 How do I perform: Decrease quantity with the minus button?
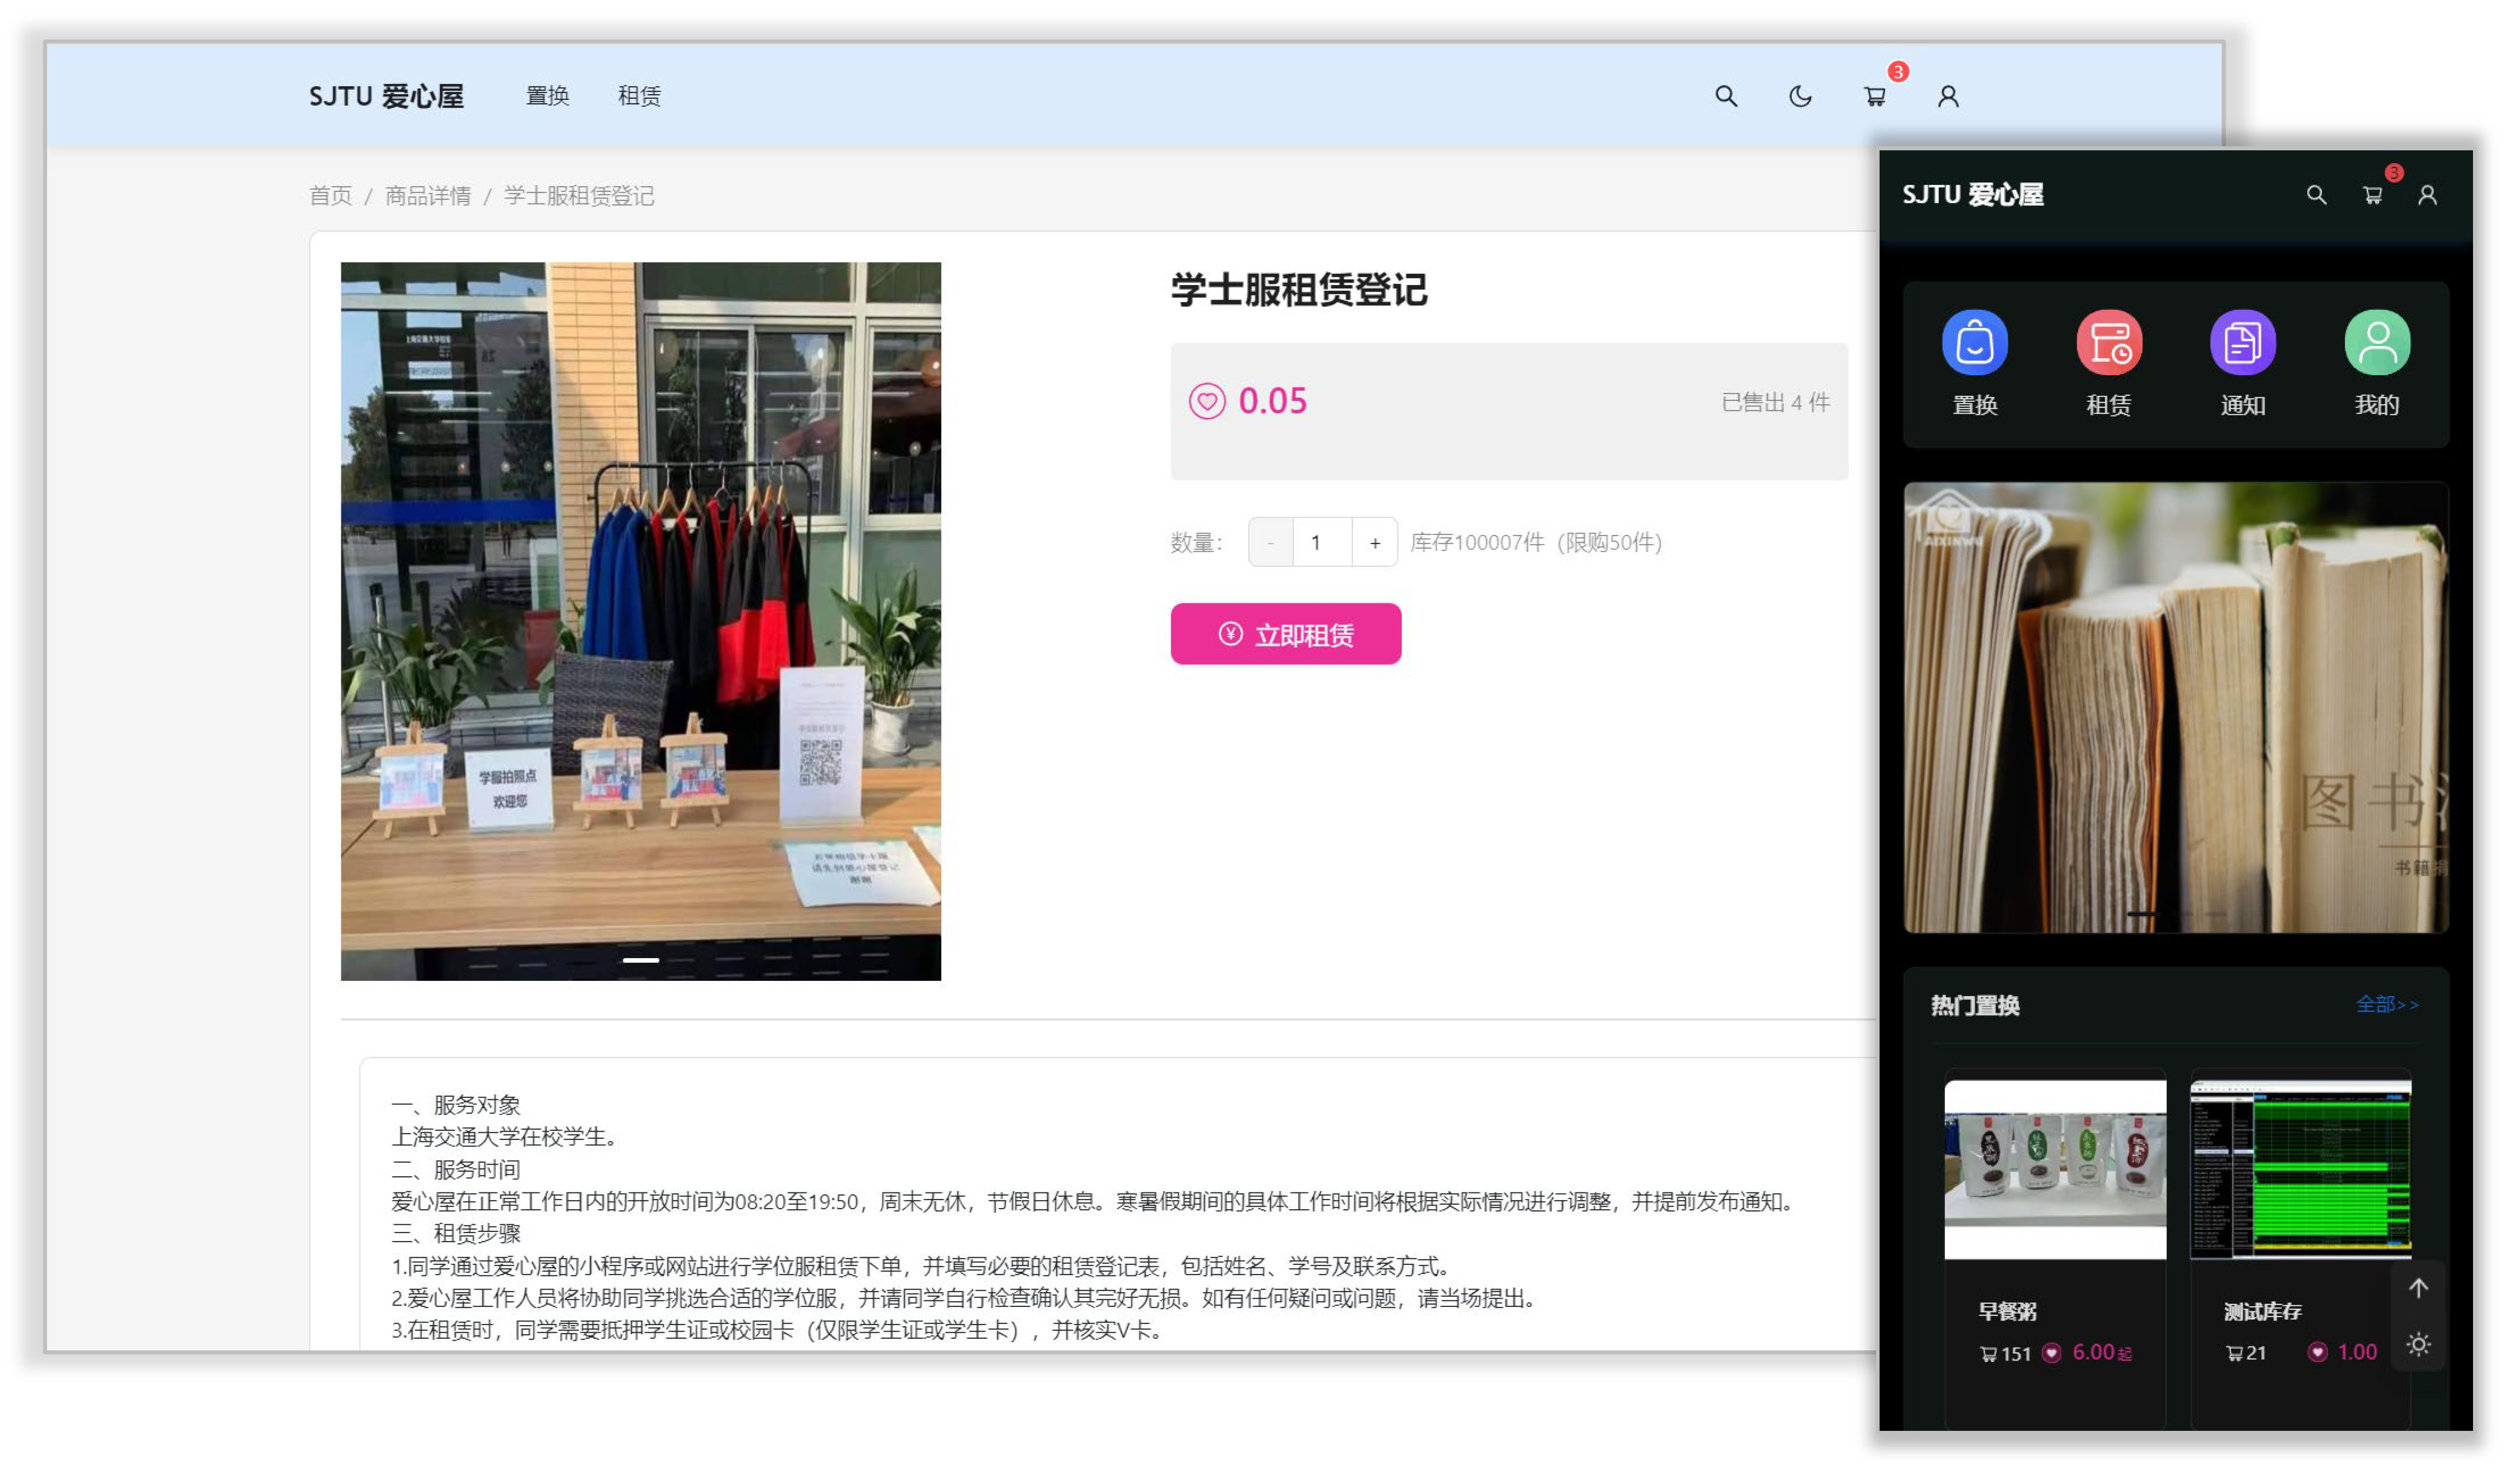pyautogui.click(x=1270, y=542)
